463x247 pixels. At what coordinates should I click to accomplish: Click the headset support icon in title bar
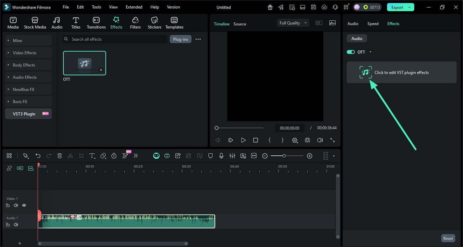pyautogui.click(x=335, y=7)
